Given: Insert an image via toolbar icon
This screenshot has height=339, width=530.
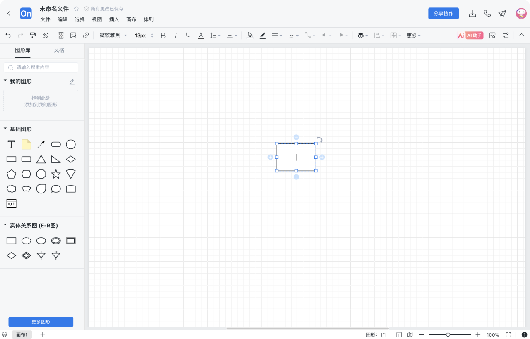Looking at the screenshot, I should coord(73,36).
